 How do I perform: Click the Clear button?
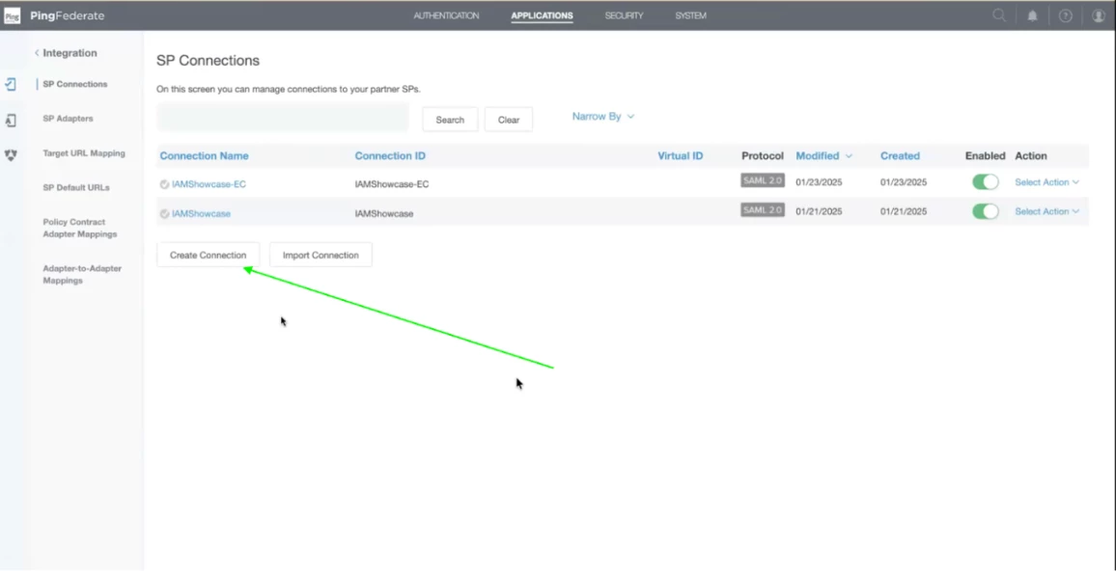(x=508, y=120)
